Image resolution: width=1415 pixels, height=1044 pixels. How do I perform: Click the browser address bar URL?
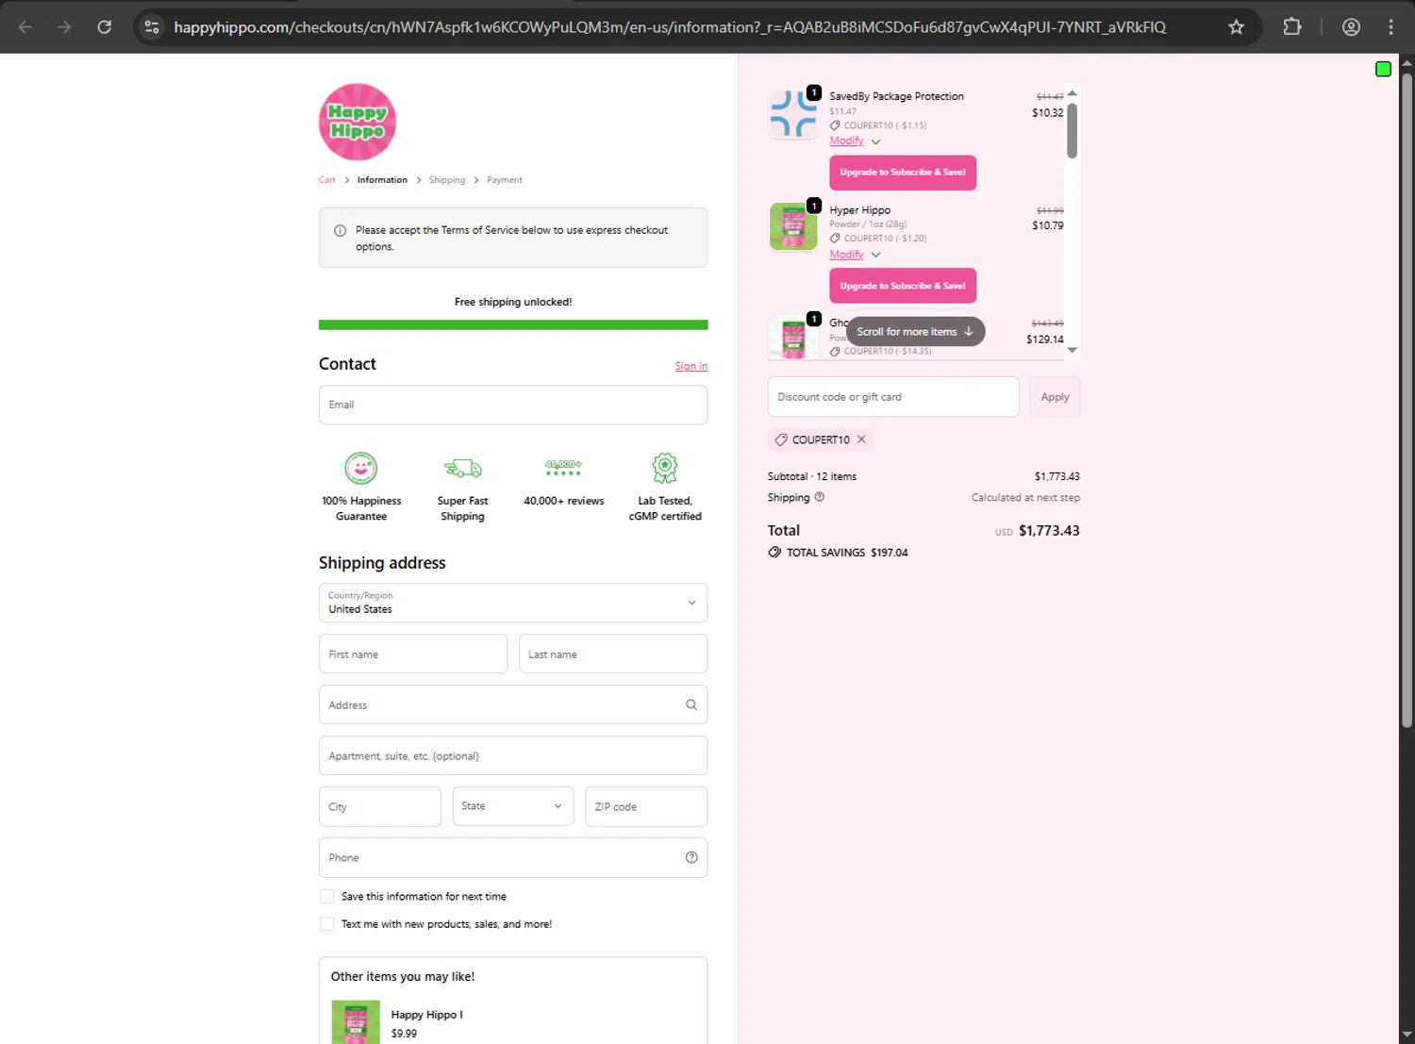[670, 27]
